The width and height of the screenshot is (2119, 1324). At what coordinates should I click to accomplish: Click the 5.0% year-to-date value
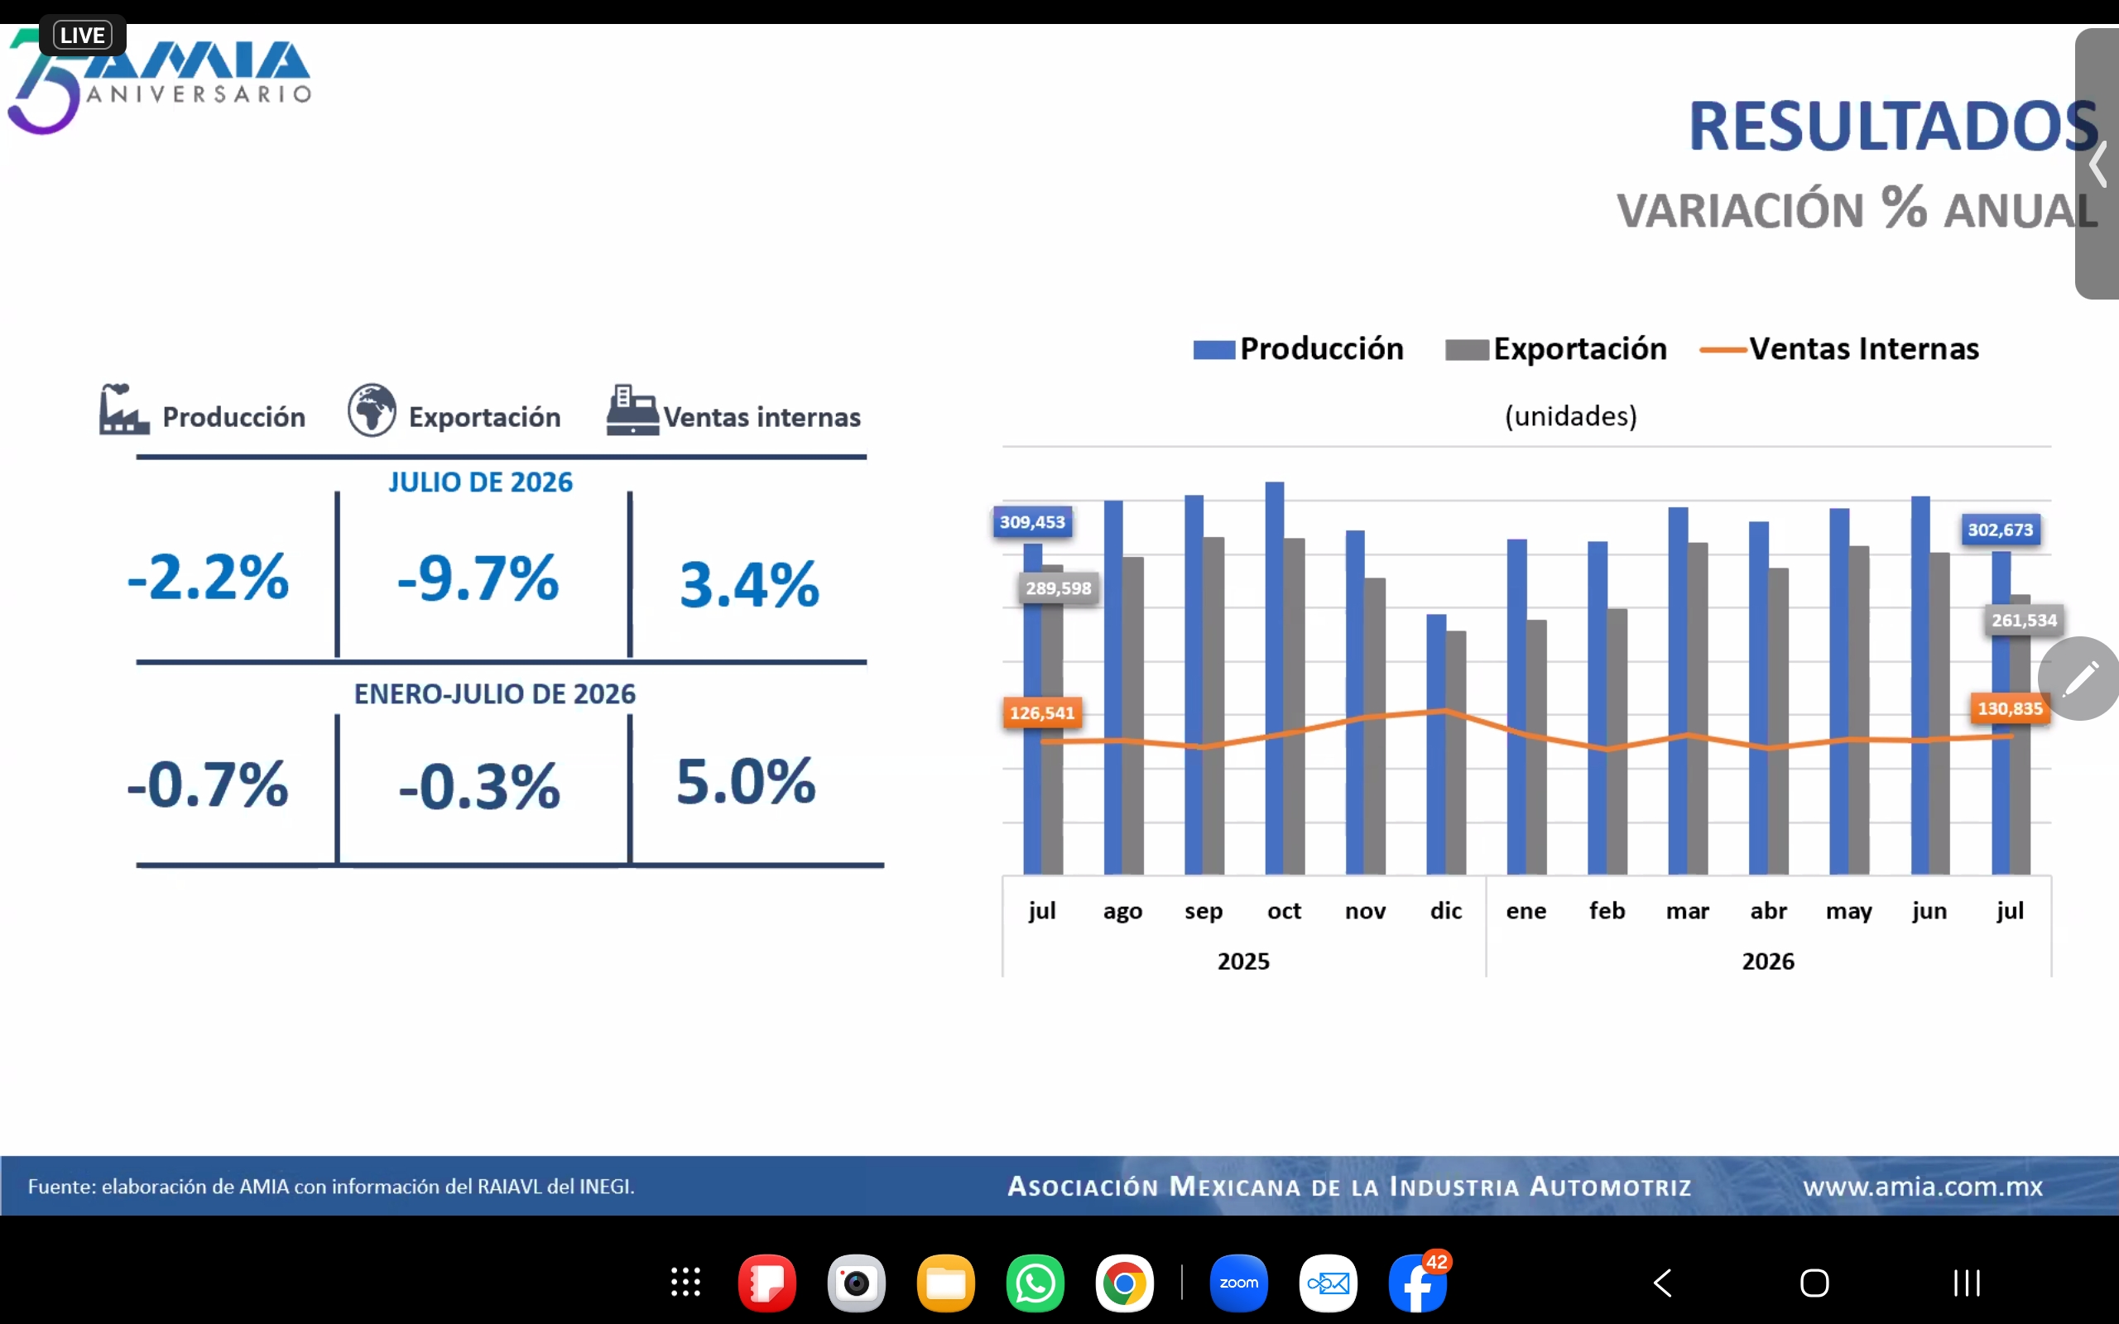[x=746, y=781]
